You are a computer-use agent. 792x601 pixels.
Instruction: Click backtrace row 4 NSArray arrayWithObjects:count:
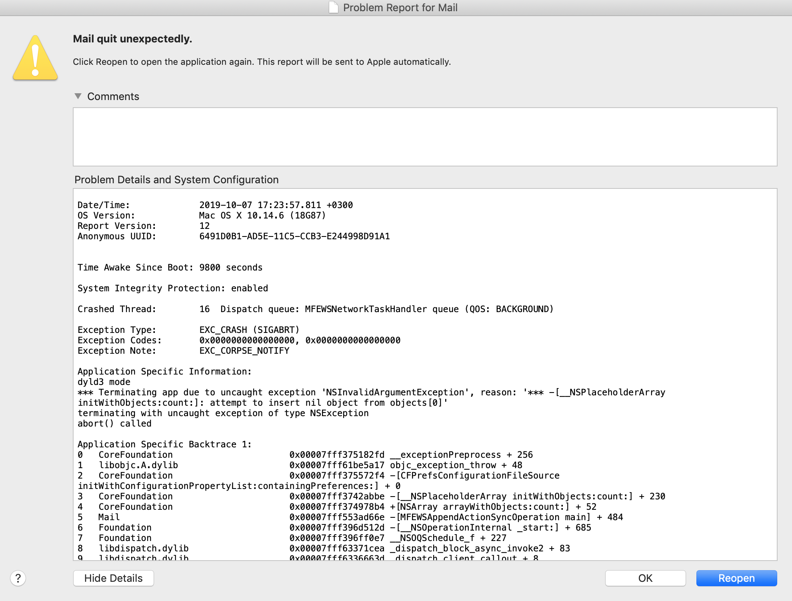pyautogui.click(x=337, y=507)
